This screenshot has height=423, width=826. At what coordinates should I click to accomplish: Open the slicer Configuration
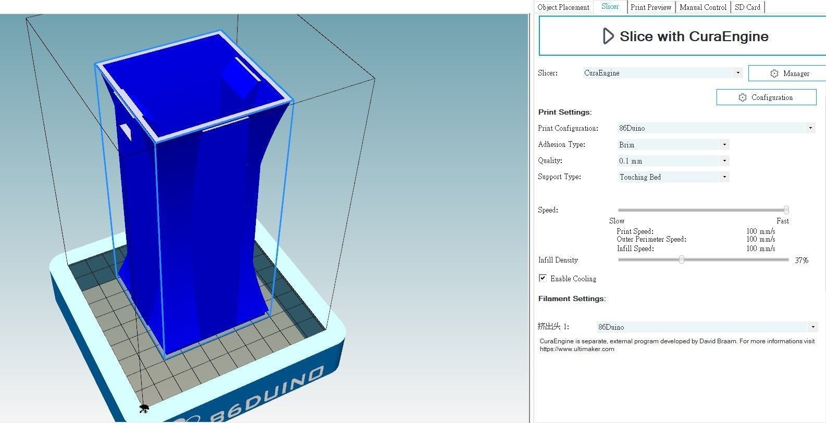(x=766, y=97)
